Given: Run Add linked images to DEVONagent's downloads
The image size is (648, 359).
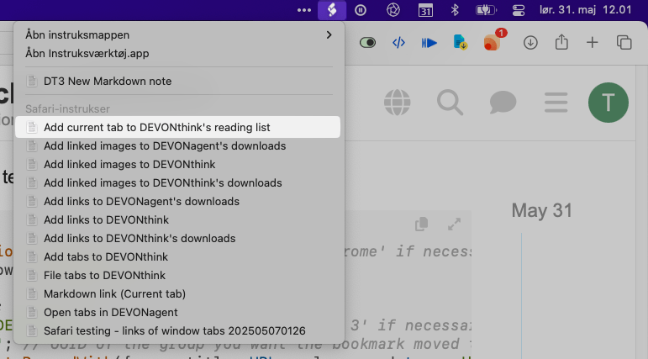Looking at the screenshot, I should (x=178, y=146).
